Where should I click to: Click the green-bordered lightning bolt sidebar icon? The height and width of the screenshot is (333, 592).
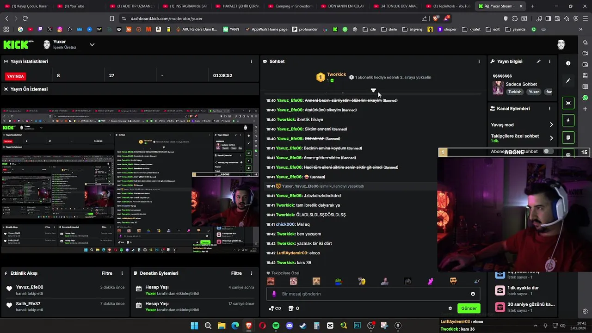click(568, 120)
